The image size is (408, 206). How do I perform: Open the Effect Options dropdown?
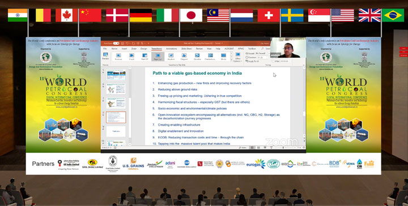point(237,57)
